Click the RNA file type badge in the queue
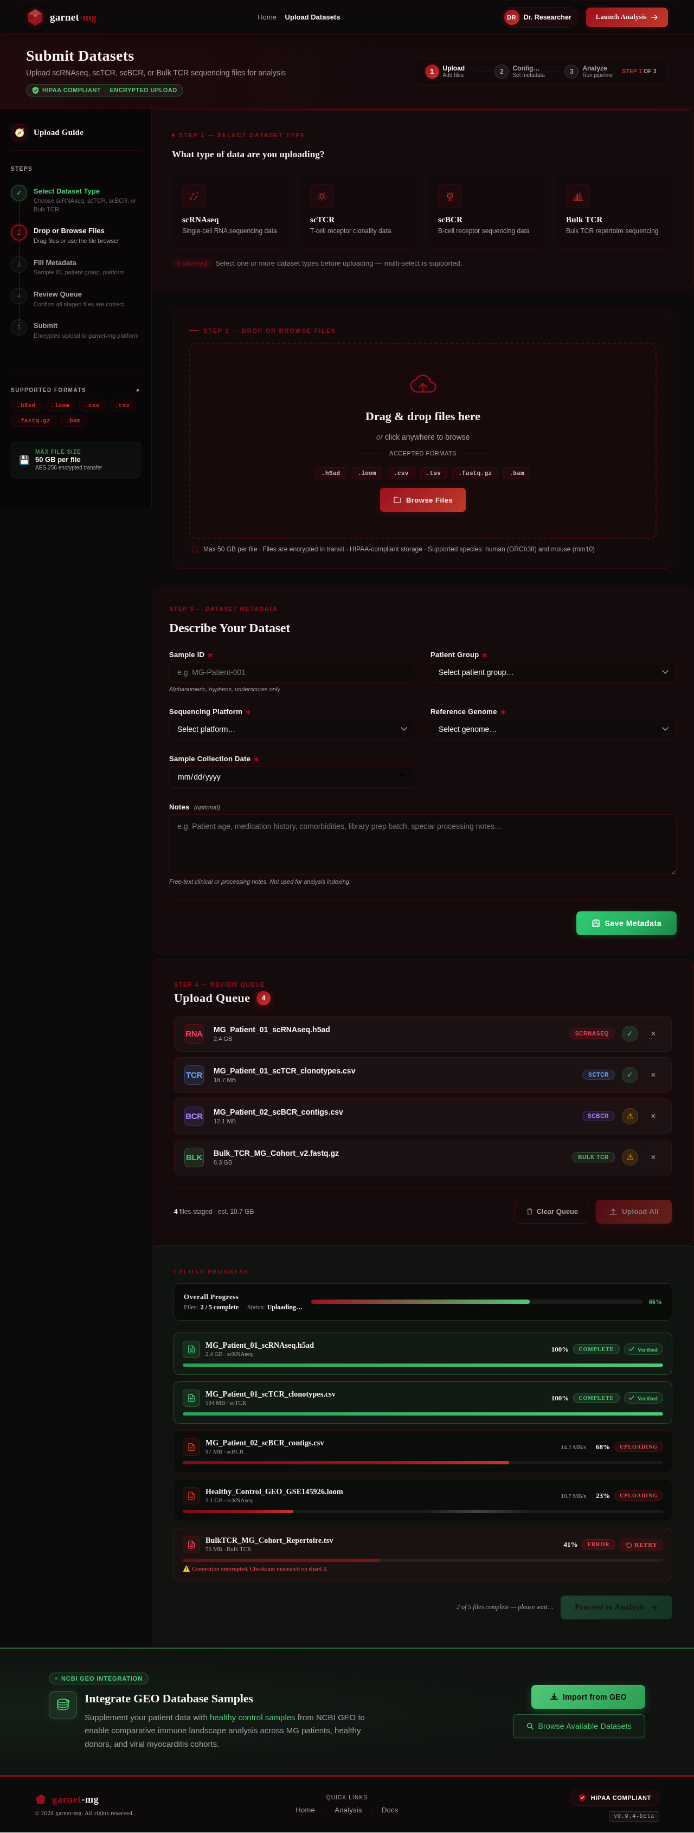The height and width of the screenshot is (1833, 694). click(194, 1034)
